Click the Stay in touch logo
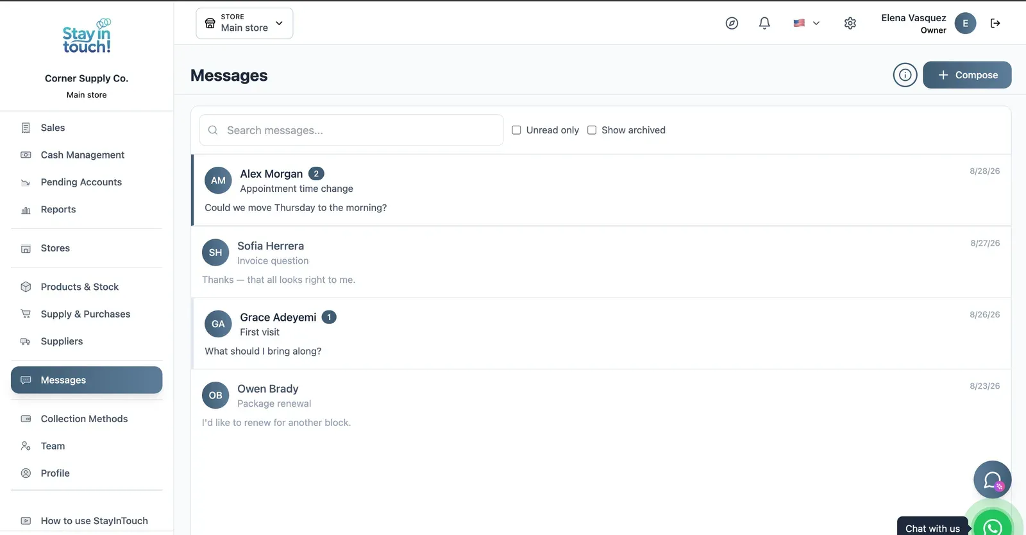Viewport: 1026px width, 535px height. point(87,36)
